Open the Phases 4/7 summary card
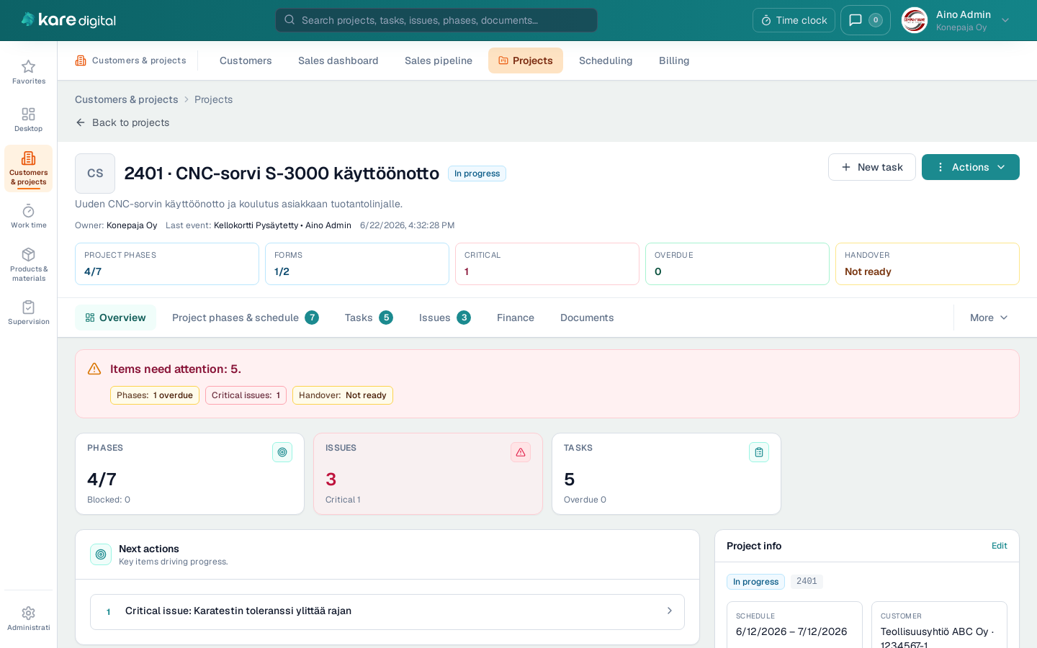The height and width of the screenshot is (648, 1037). (x=189, y=474)
